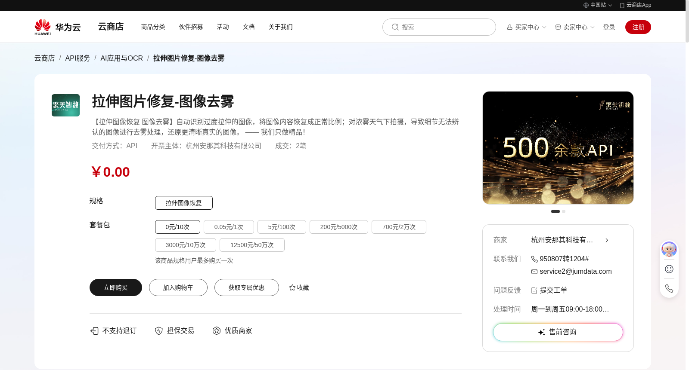The height and width of the screenshot is (370, 689).
Task: Click the globe icon for 中国站
Action: (x=586, y=5)
